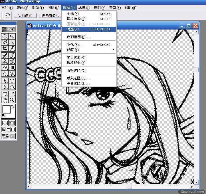This screenshot has width=206, height=194.
Task: Open the 图像(I) menu
Action: click(x=38, y=8)
